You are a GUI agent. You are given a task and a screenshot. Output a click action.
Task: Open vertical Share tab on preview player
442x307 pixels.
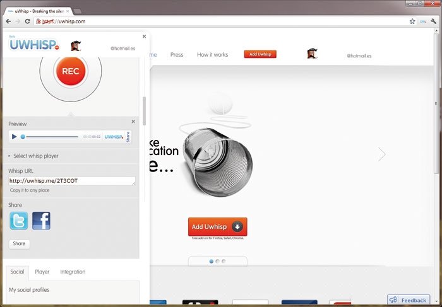[x=128, y=137]
